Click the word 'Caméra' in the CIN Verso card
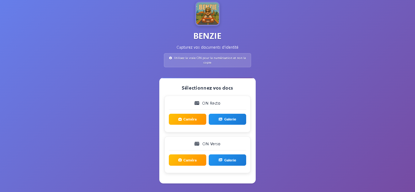The image size is (415, 192). pos(190,160)
